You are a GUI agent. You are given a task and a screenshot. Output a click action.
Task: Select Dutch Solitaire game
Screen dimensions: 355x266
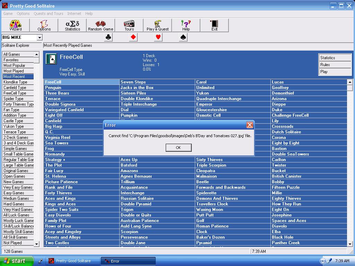click(309, 132)
